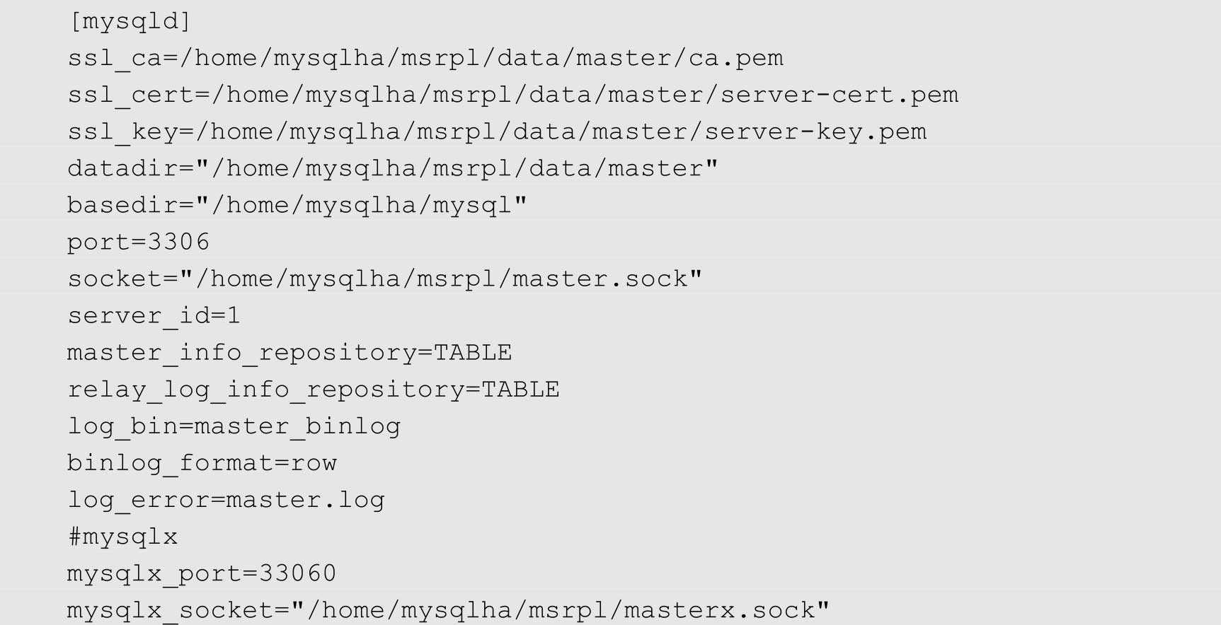Select the socket master.sock line
Image resolution: width=1221 pixels, height=625 pixels.
pyautogui.click(x=385, y=279)
